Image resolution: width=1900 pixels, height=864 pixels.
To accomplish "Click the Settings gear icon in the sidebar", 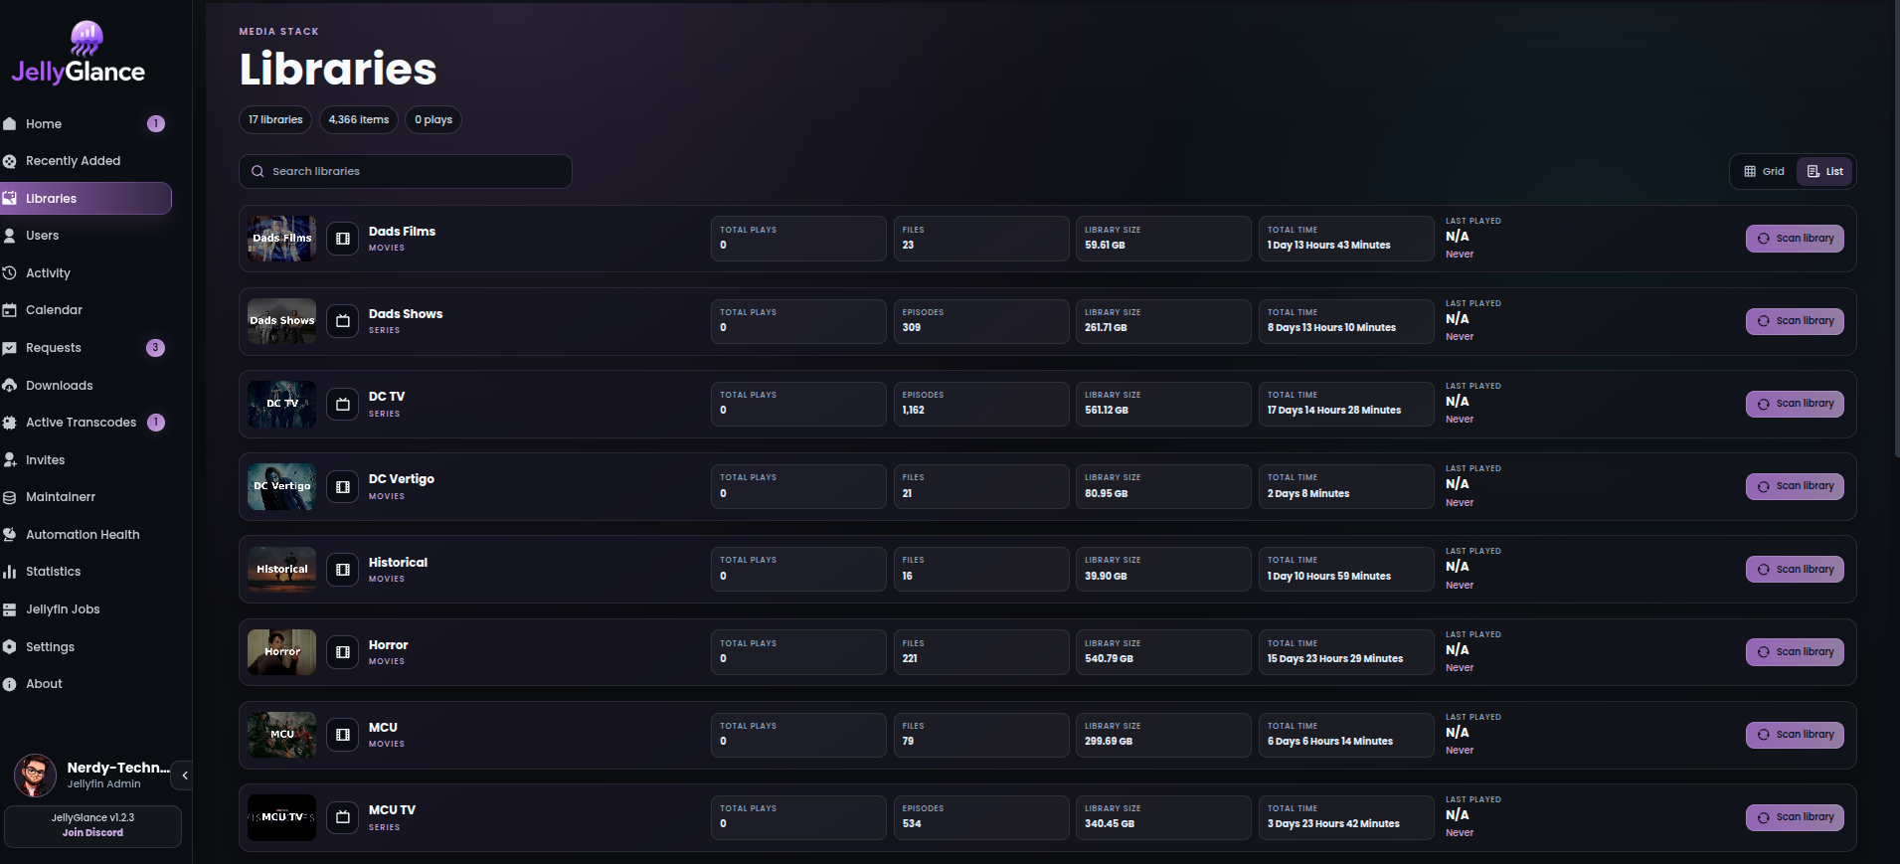I will (10, 647).
